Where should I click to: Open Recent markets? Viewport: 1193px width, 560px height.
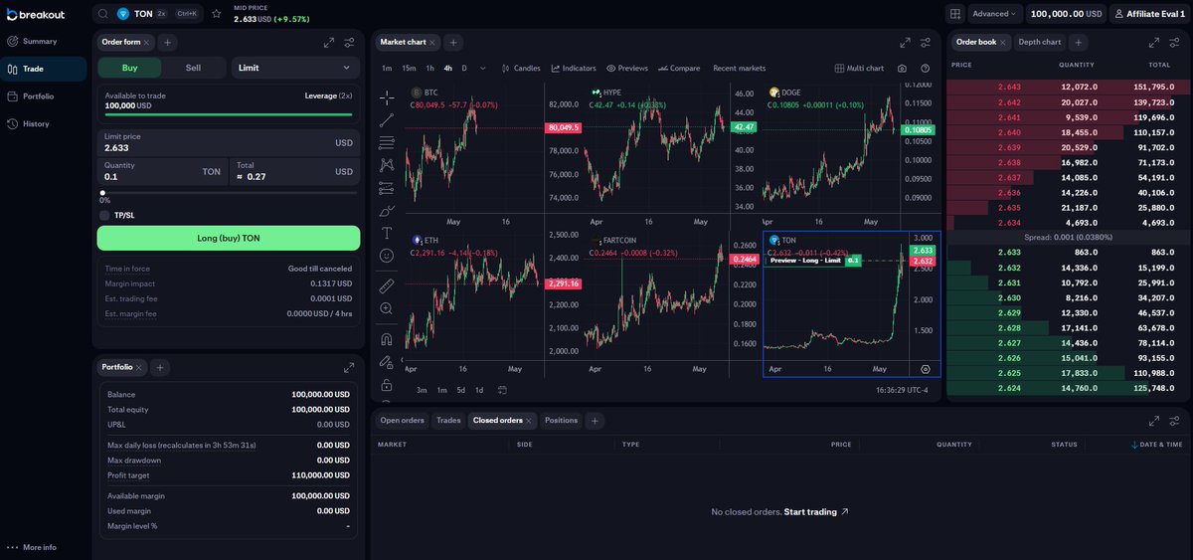740,69
